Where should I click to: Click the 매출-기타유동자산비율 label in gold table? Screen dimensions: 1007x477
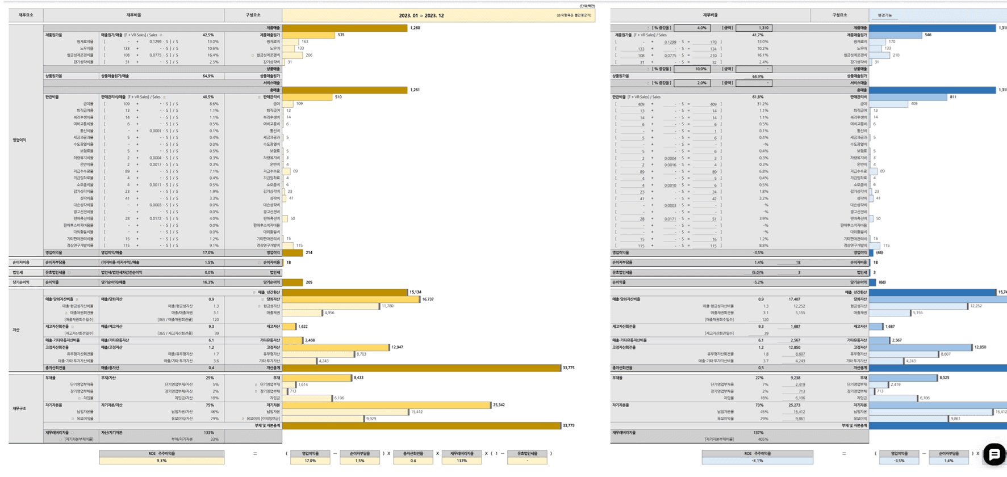[62, 340]
